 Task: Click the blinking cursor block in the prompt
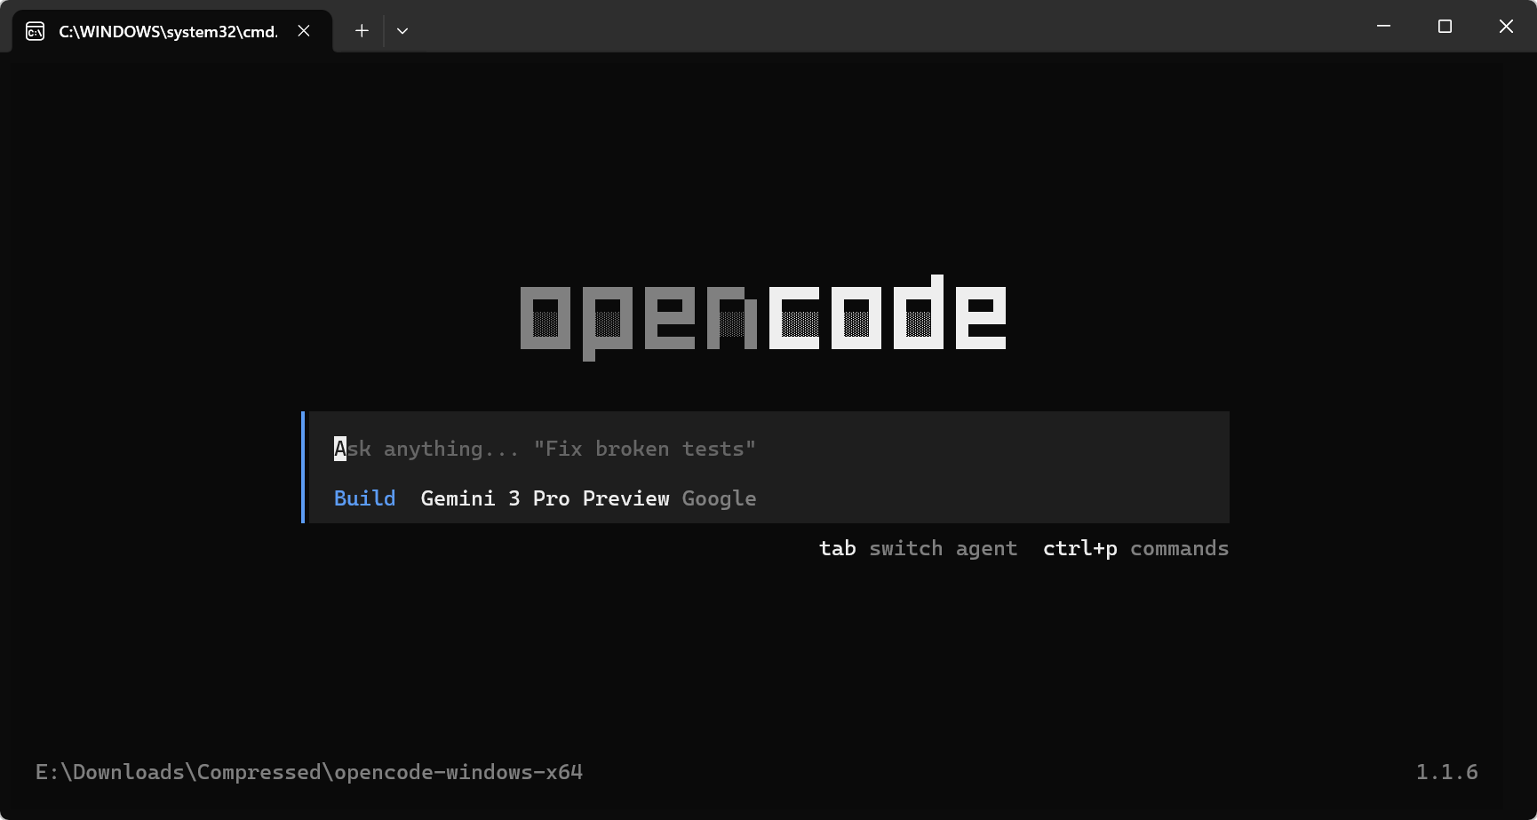[x=339, y=449]
